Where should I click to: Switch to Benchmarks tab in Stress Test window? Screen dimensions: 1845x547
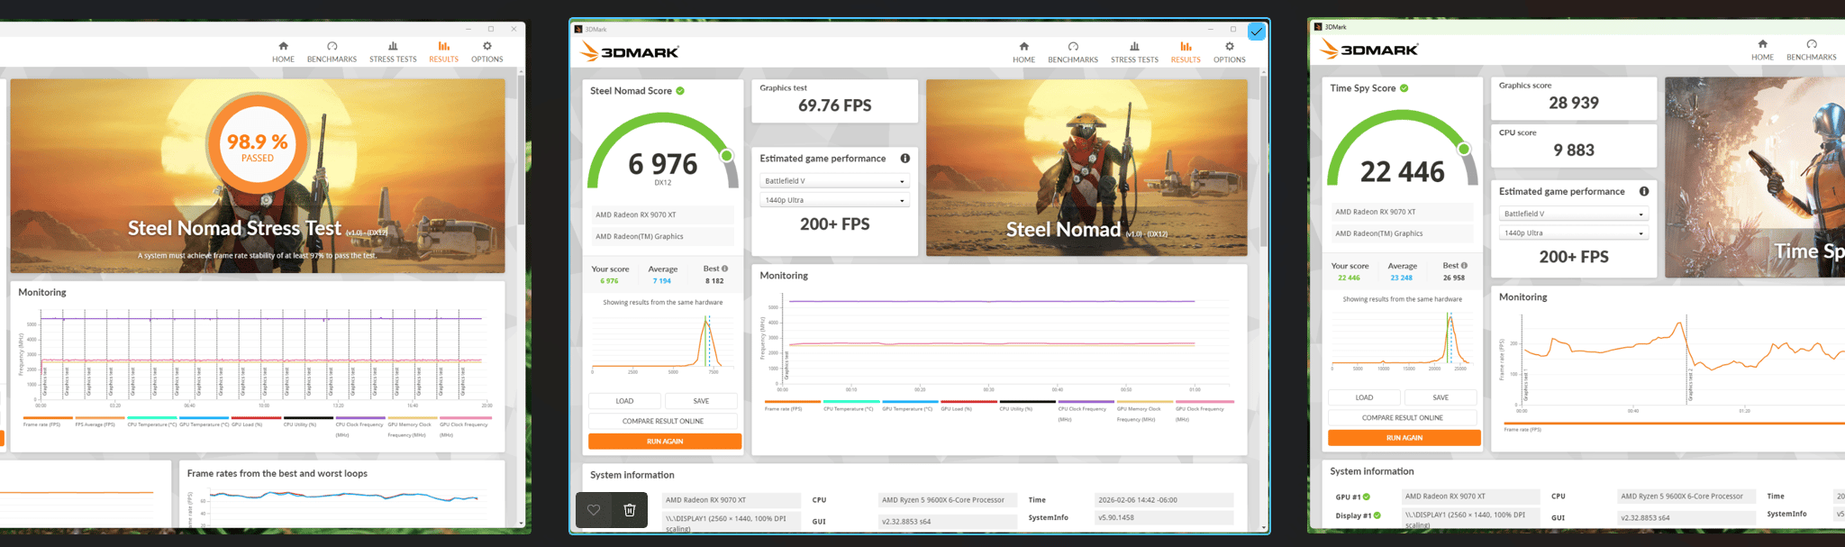(332, 52)
